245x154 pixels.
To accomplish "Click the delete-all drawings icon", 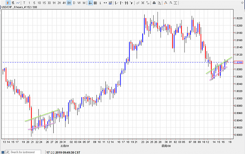I will click(148, 3).
